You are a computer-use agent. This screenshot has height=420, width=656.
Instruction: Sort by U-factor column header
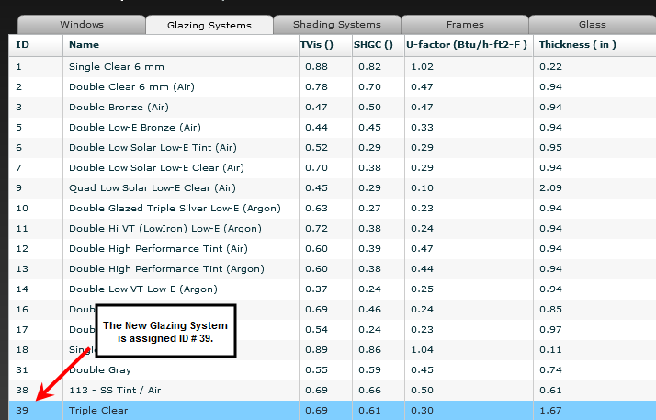(x=467, y=44)
